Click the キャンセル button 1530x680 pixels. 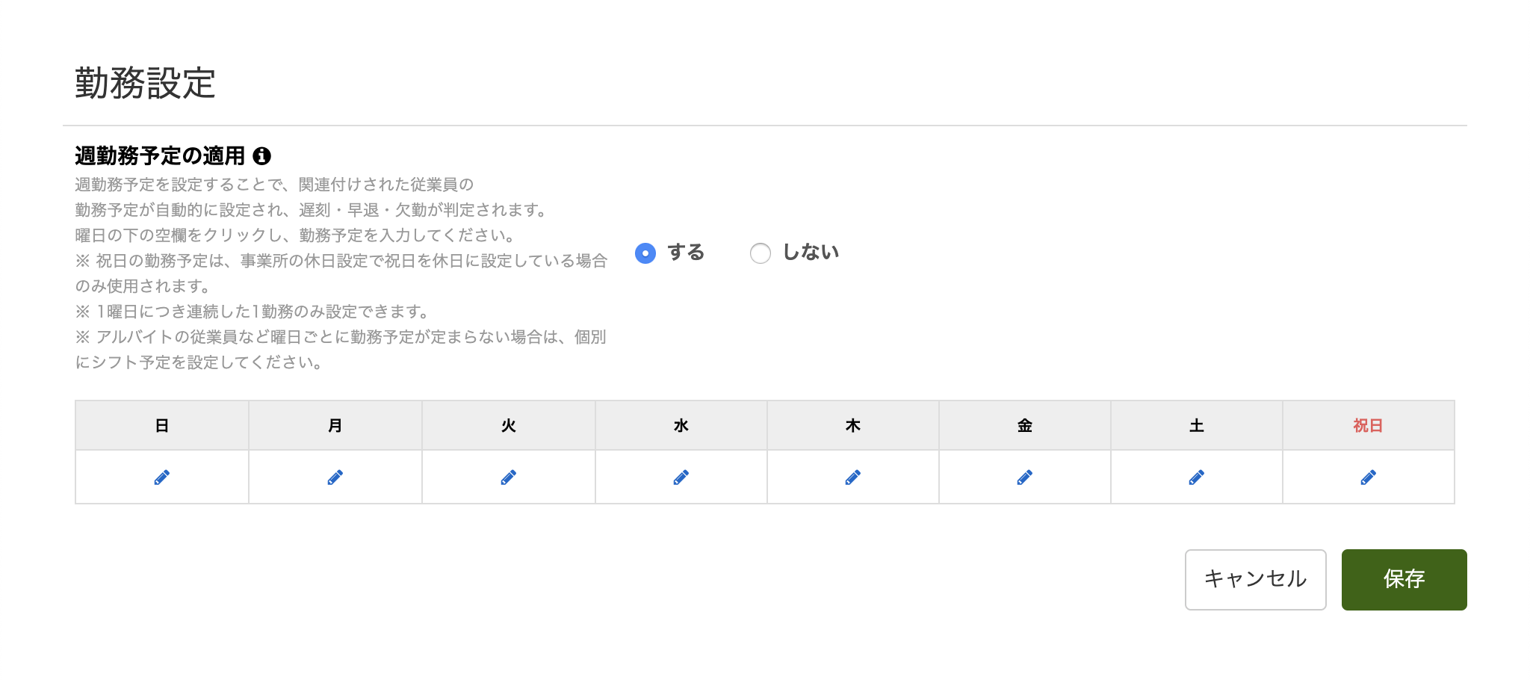click(1255, 580)
